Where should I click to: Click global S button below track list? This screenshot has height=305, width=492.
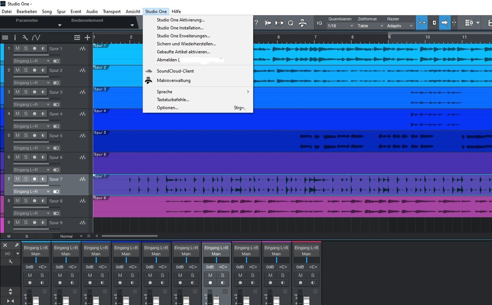[x=27, y=236]
